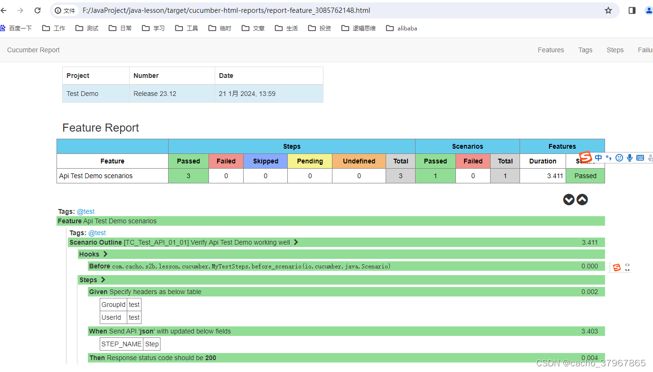Toggle Chinese mode on the IME toolbar
The image size is (653, 372).
(598, 157)
